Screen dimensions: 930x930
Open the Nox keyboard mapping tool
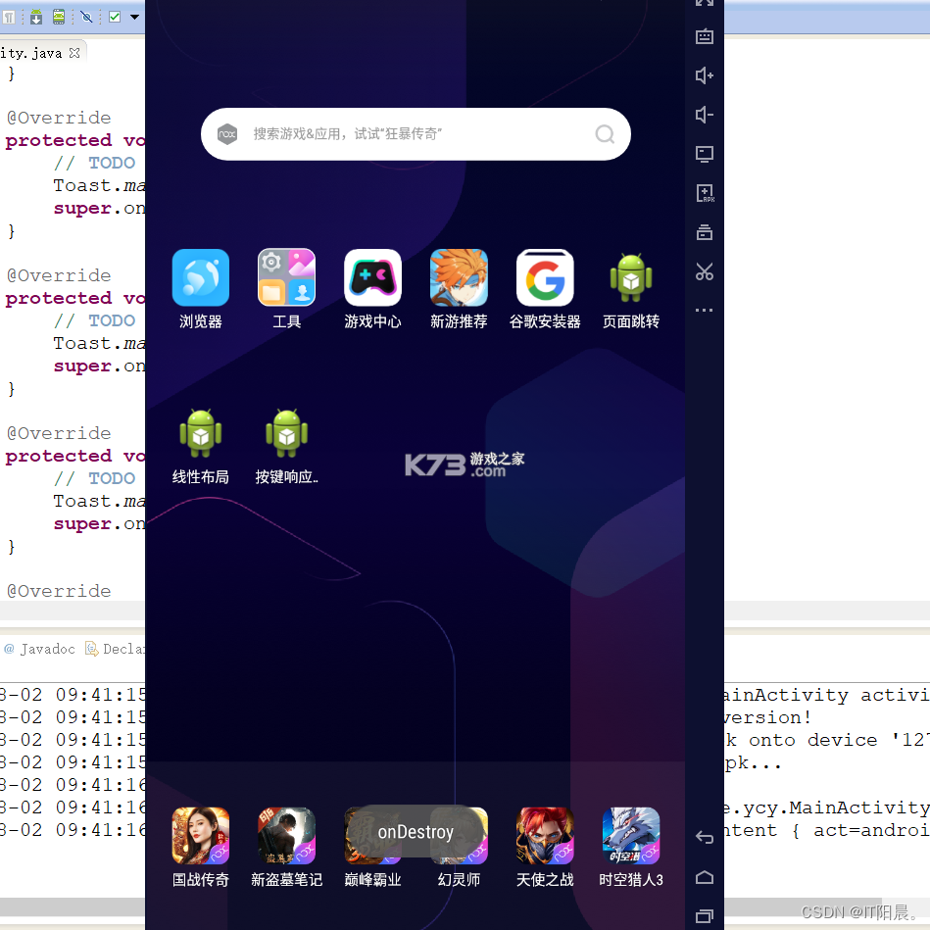[x=704, y=37]
